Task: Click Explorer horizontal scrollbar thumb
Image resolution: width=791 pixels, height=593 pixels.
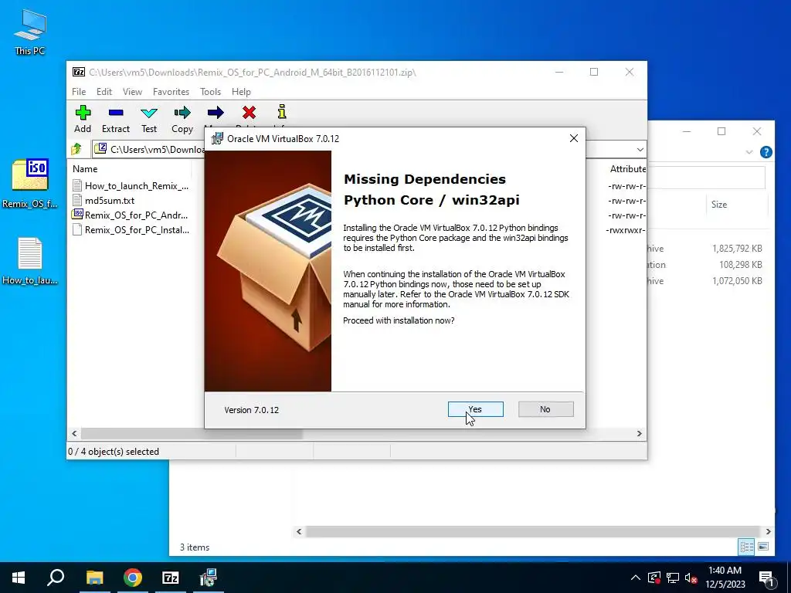Action: click(532, 531)
